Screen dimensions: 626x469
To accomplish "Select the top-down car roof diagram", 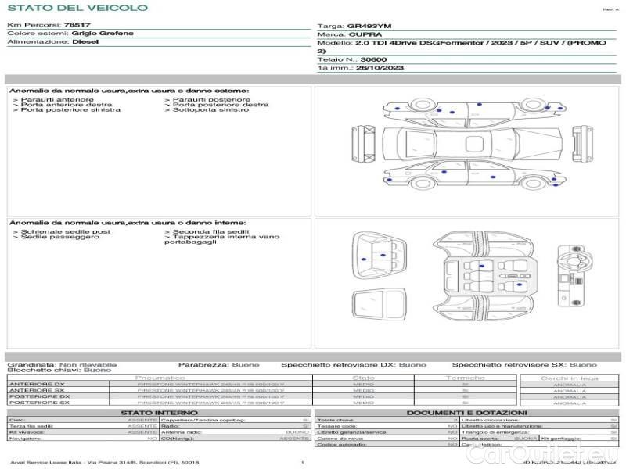I will coord(470,145).
